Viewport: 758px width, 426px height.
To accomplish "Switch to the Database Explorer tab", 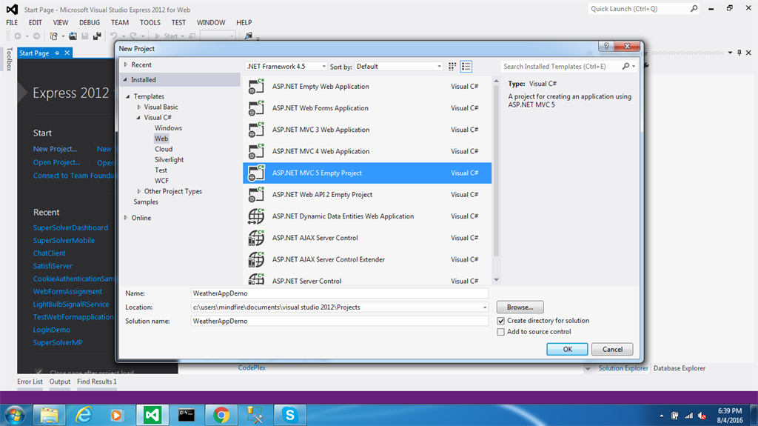I will click(680, 368).
